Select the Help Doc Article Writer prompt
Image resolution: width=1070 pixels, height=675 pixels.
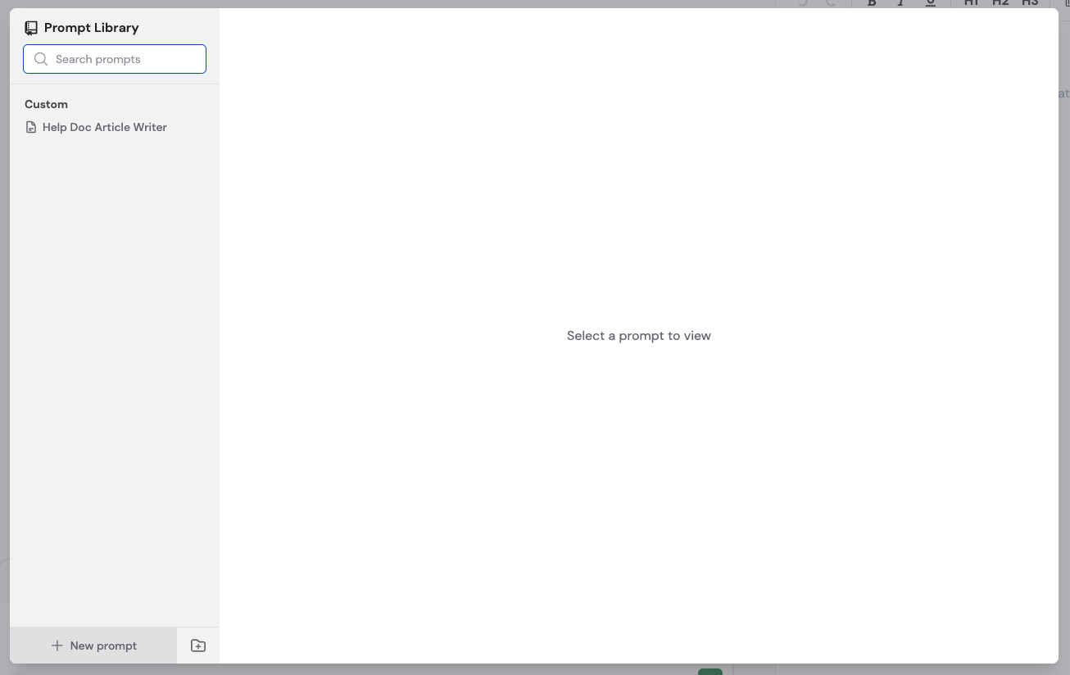[105, 127]
